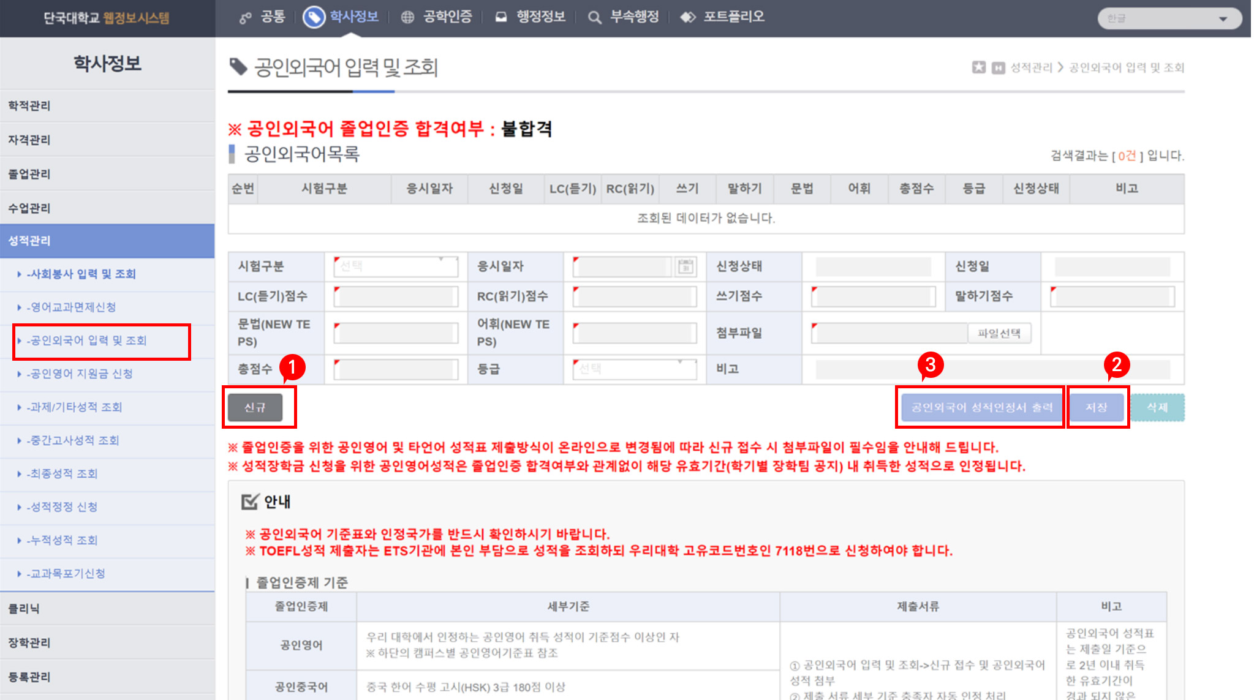The width and height of the screenshot is (1254, 700).
Task: Click the 파일선택 attachment button
Action: [x=999, y=333]
